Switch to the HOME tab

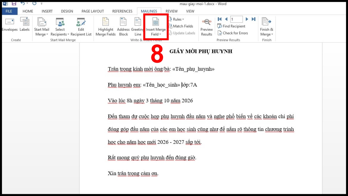point(28,11)
